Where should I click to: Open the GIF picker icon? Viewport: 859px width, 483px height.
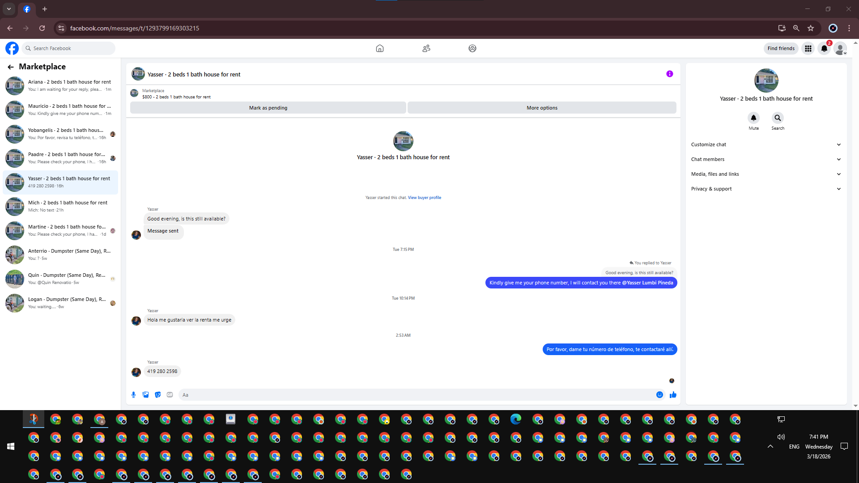click(x=170, y=394)
